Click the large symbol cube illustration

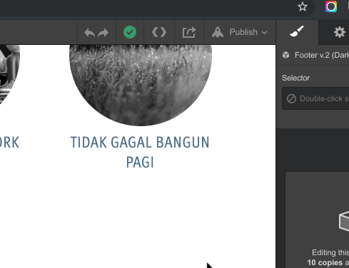(x=344, y=221)
